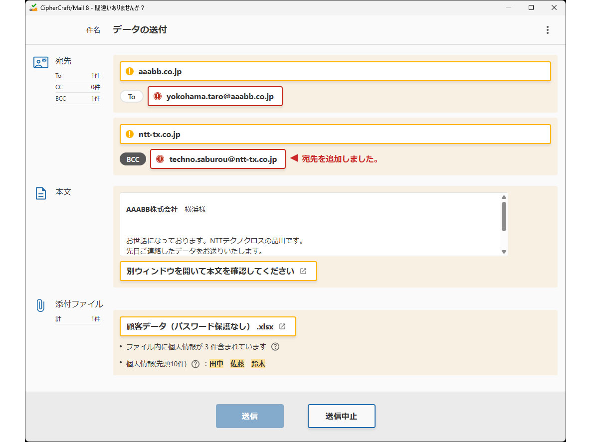This screenshot has height=442, width=590.
Task: Click the warning icon in the aaabb.co.jp field
Action: [130, 71]
